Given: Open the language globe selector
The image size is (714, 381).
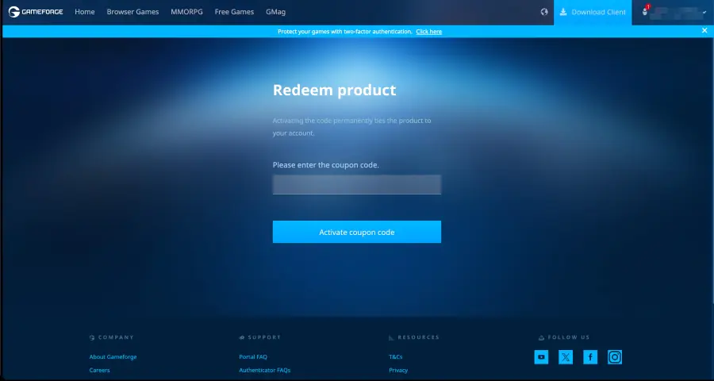Looking at the screenshot, I should pos(544,12).
